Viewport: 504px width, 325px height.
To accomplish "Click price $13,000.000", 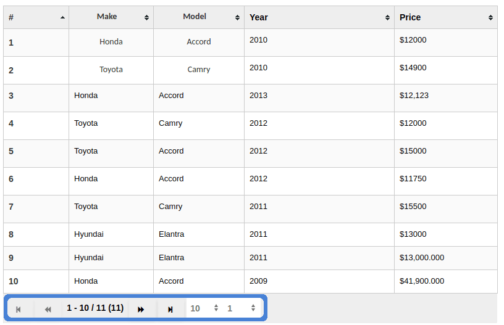I will [x=422, y=258].
